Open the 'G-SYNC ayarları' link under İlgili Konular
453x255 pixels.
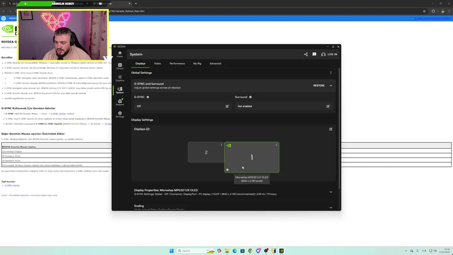[12, 185]
